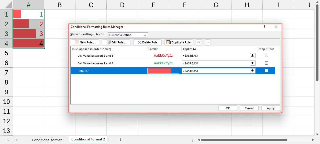The height and width of the screenshot is (144, 320).
Task: Delete the selected rule
Action: pyautogui.click(x=147, y=42)
